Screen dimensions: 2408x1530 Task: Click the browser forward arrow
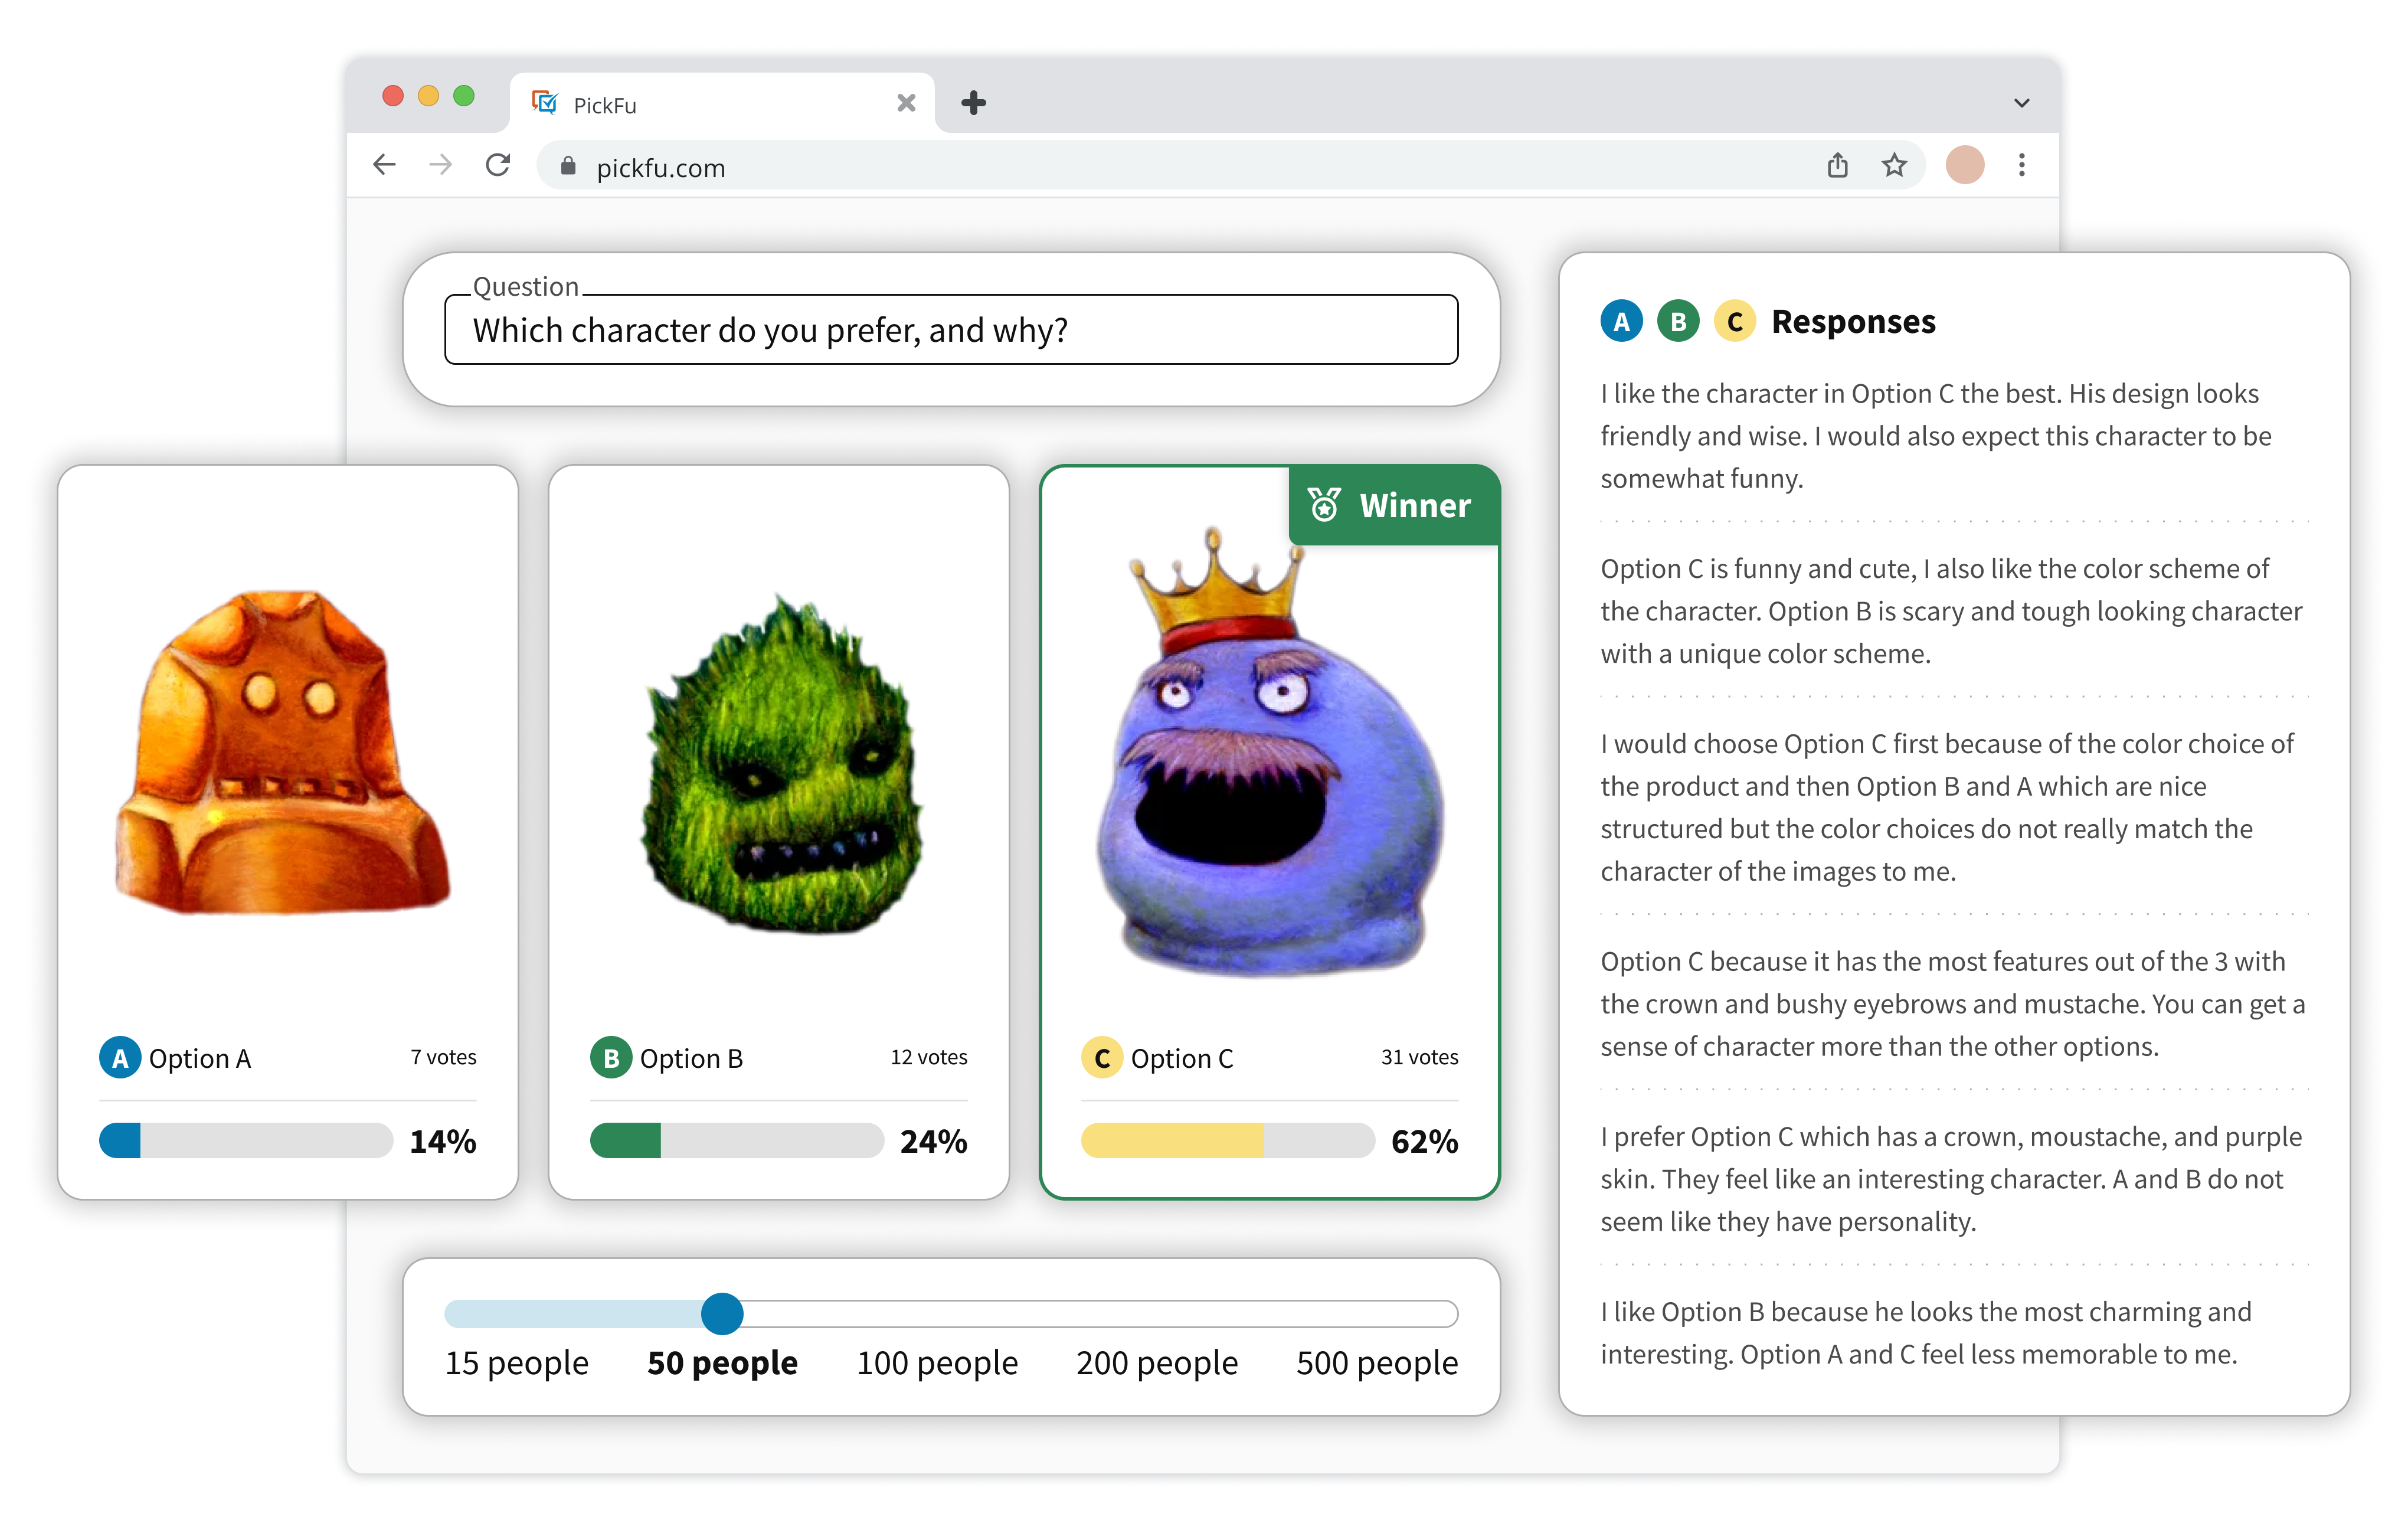[440, 165]
